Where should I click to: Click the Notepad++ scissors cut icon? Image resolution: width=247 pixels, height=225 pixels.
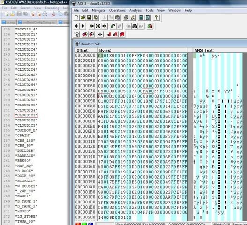coord(53,14)
